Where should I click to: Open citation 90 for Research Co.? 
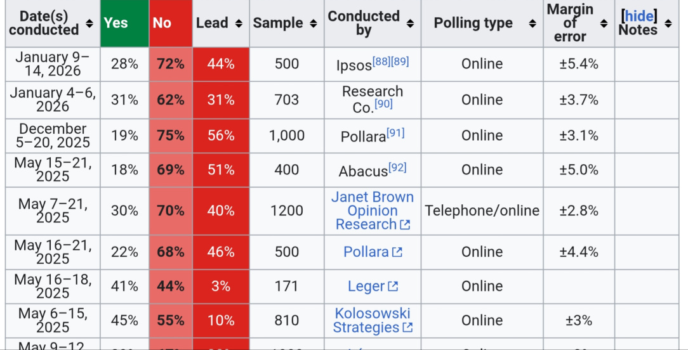coord(383,103)
